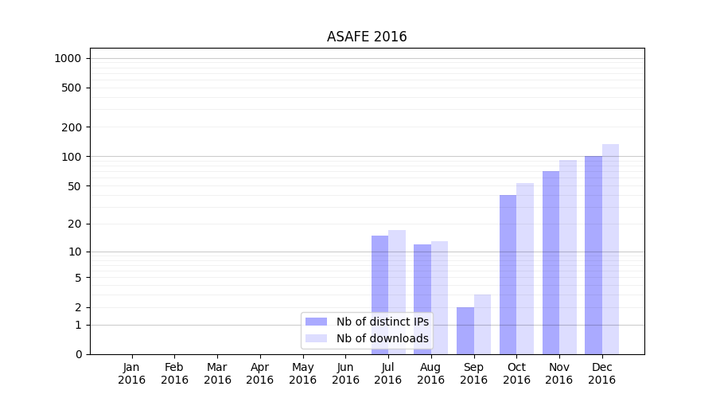The image size is (716, 398).
Task: Click the Dec 2016 x-axis label
Action: (602, 373)
